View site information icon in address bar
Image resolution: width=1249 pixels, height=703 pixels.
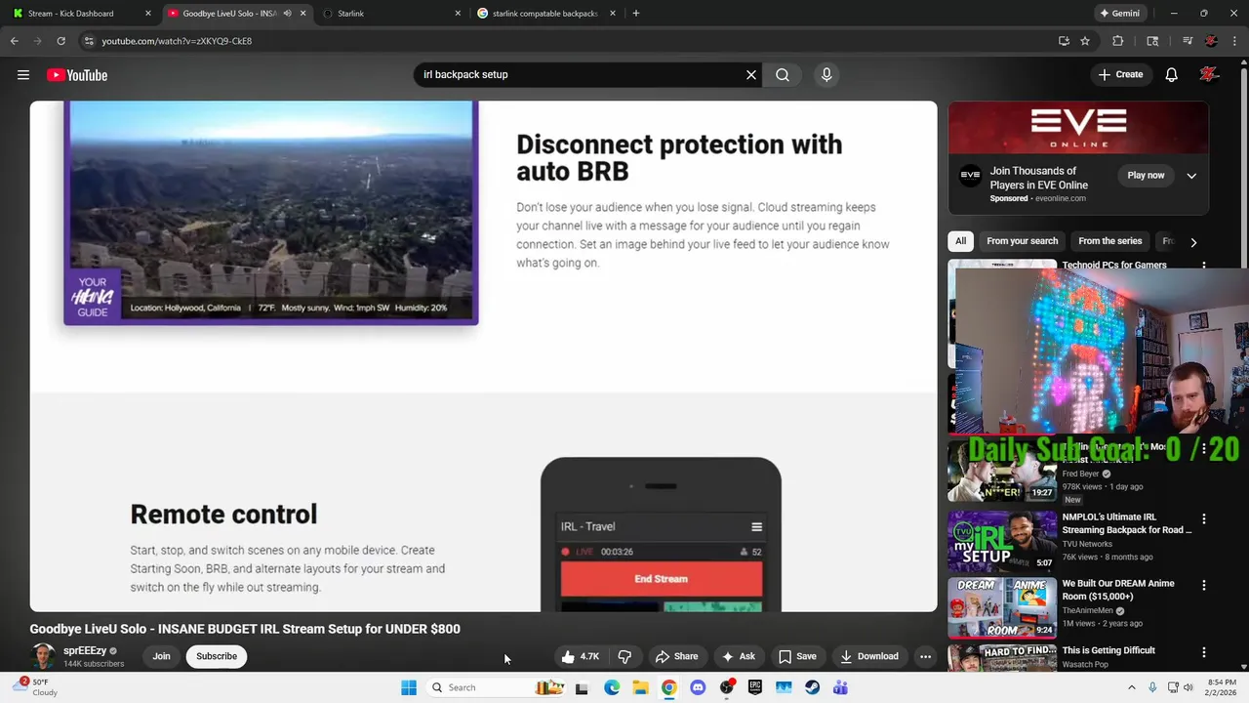[x=89, y=41]
